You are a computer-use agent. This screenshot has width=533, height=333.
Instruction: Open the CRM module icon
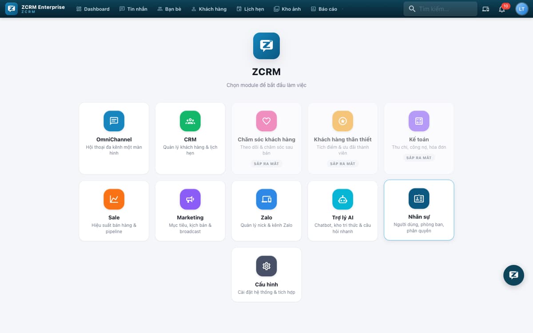(x=190, y=121)
